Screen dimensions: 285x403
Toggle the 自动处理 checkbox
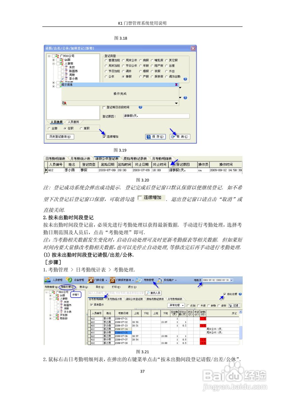point(225,294)
